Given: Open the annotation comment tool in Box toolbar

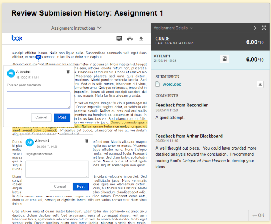Looking at the screenshot, I should click(x=119, y=39).
